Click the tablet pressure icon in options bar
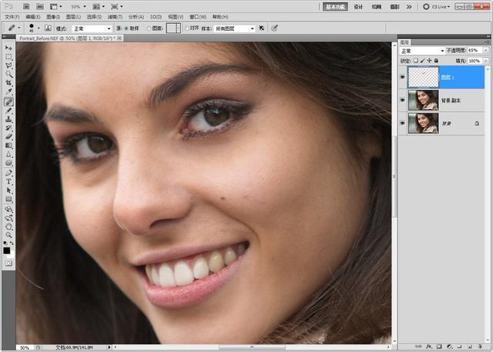 pos(274,28)
